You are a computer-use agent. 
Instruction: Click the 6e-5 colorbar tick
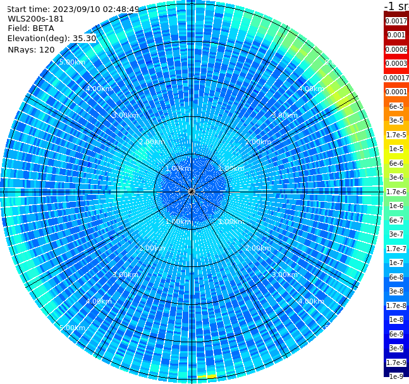click(x=396, y=106)
